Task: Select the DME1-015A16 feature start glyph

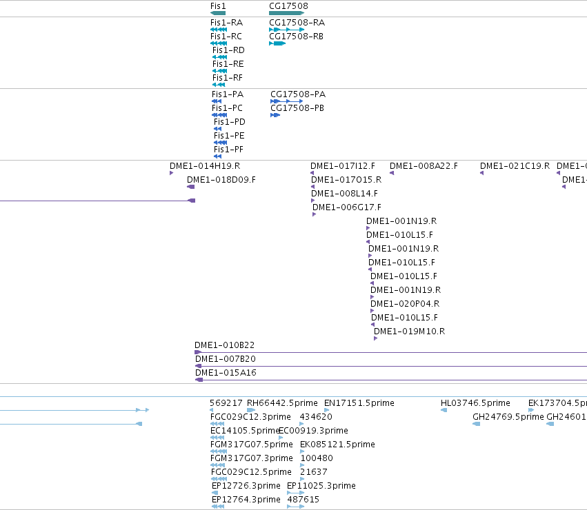Action: point(199,380)
